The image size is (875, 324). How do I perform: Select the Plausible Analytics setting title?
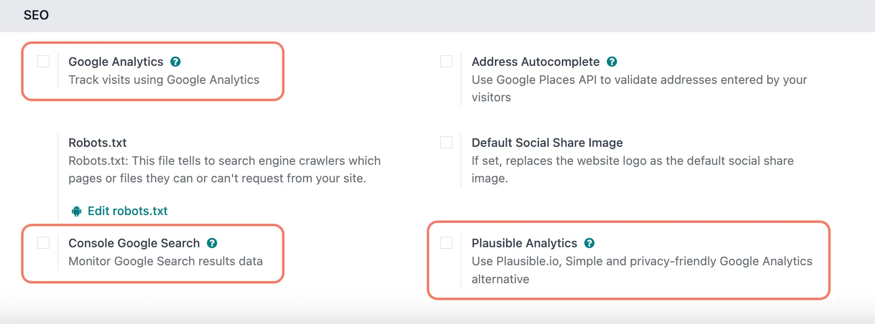point(524,243)
